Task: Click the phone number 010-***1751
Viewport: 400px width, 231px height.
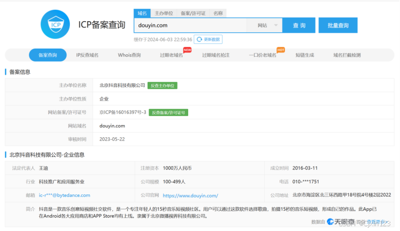Action: [306, 181]
